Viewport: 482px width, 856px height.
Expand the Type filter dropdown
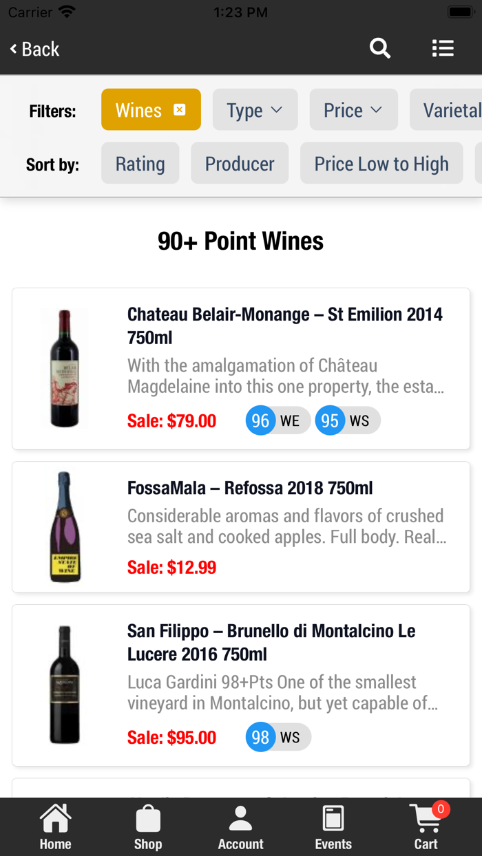[255, 110]
